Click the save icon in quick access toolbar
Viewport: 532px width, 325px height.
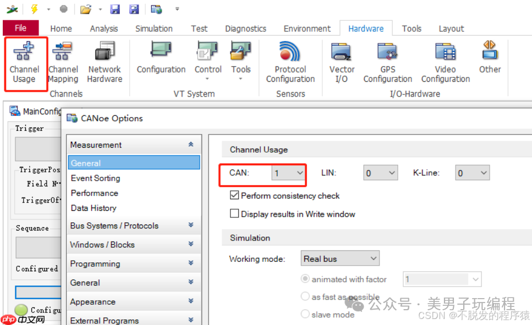pyautogui.click(x=115, y=9)
